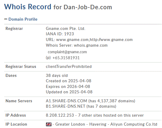The height and width of the screenshot is (128, 162).
Task: Click Gname.com Pte. Ltd. registrar name
Action: (65, 28)
